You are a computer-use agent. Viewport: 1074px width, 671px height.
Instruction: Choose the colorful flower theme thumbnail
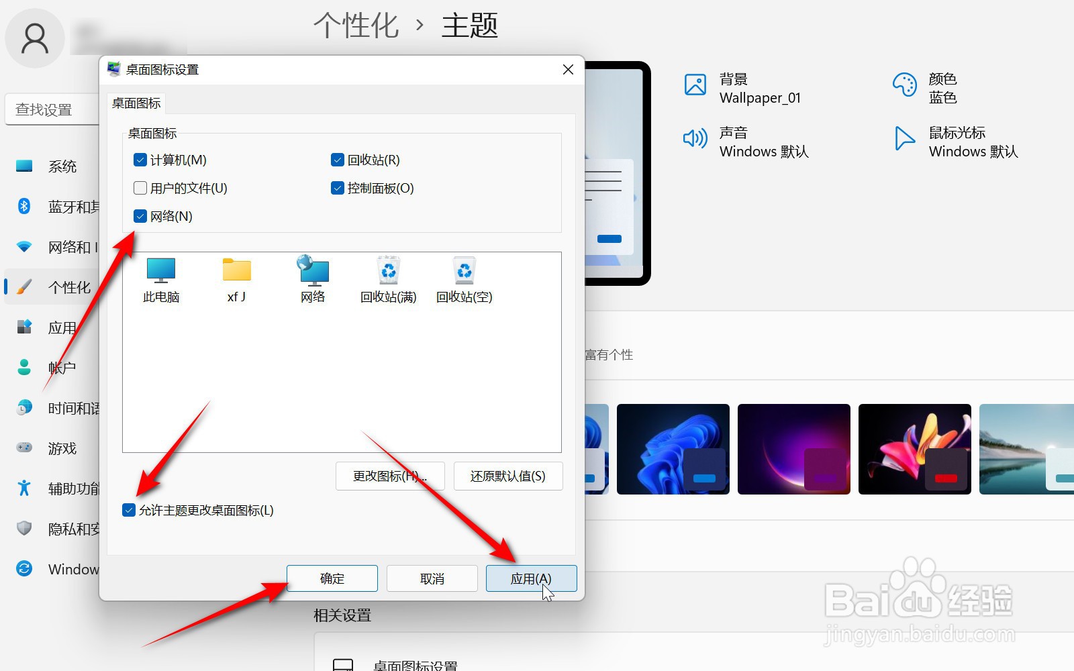coord(915,449)
